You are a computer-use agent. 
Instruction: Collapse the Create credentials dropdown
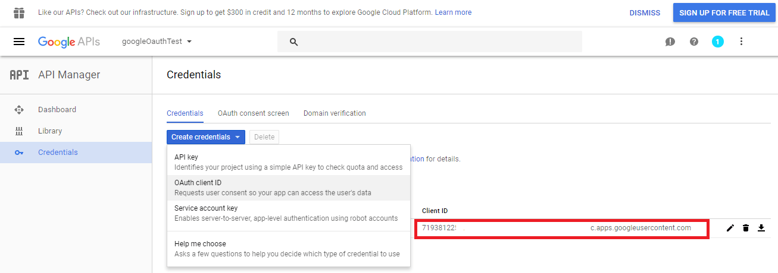[x=205, y=137]
